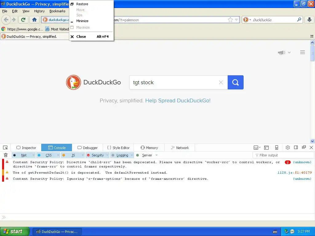Open the Edit menu
Viewport: 315px width, 236px height.
tap(15, 11)
